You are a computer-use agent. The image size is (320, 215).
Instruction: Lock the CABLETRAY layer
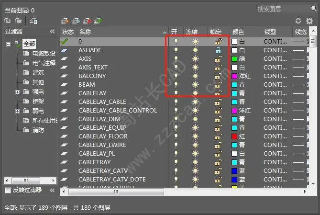[219, 162]
